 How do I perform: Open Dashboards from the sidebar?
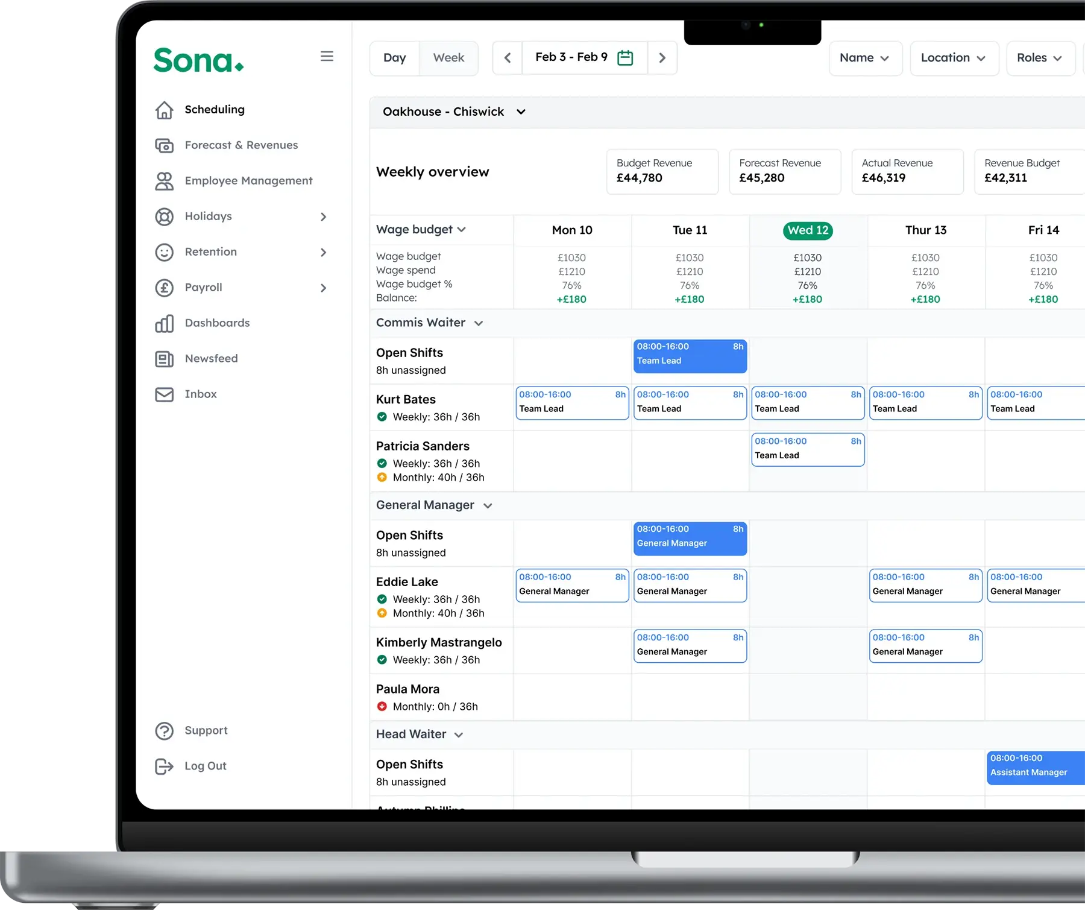point(216,323)
